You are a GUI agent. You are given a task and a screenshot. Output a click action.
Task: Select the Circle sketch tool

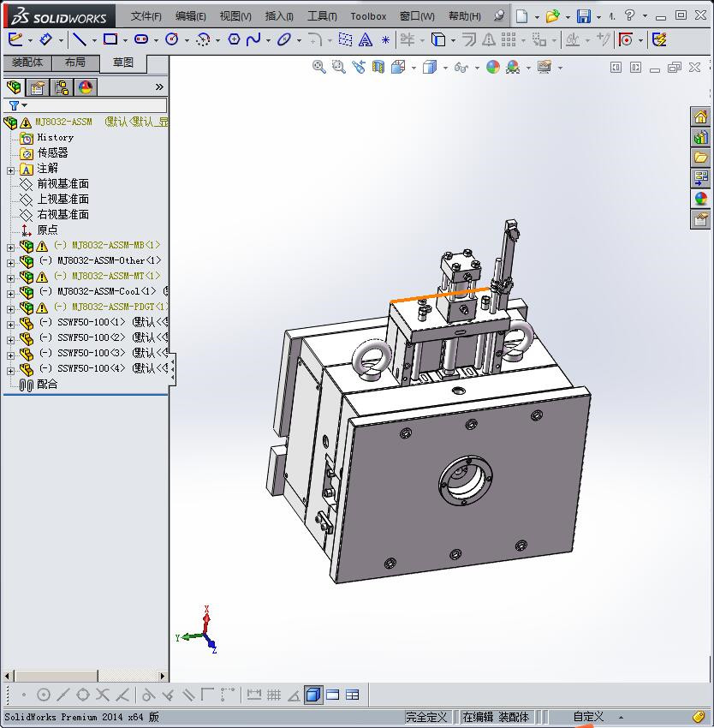(x=172, y=39)
